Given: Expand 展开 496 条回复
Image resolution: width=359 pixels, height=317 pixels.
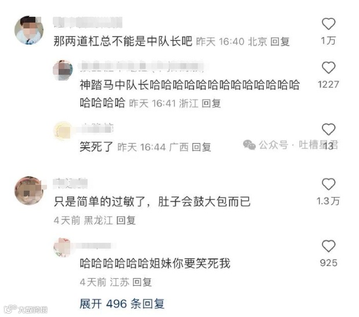Looking at the screenshot, I should point(122,304).
